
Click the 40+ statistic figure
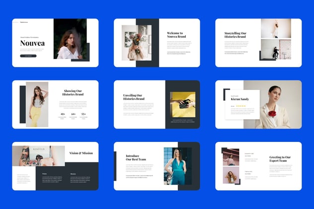pos(63,114)
